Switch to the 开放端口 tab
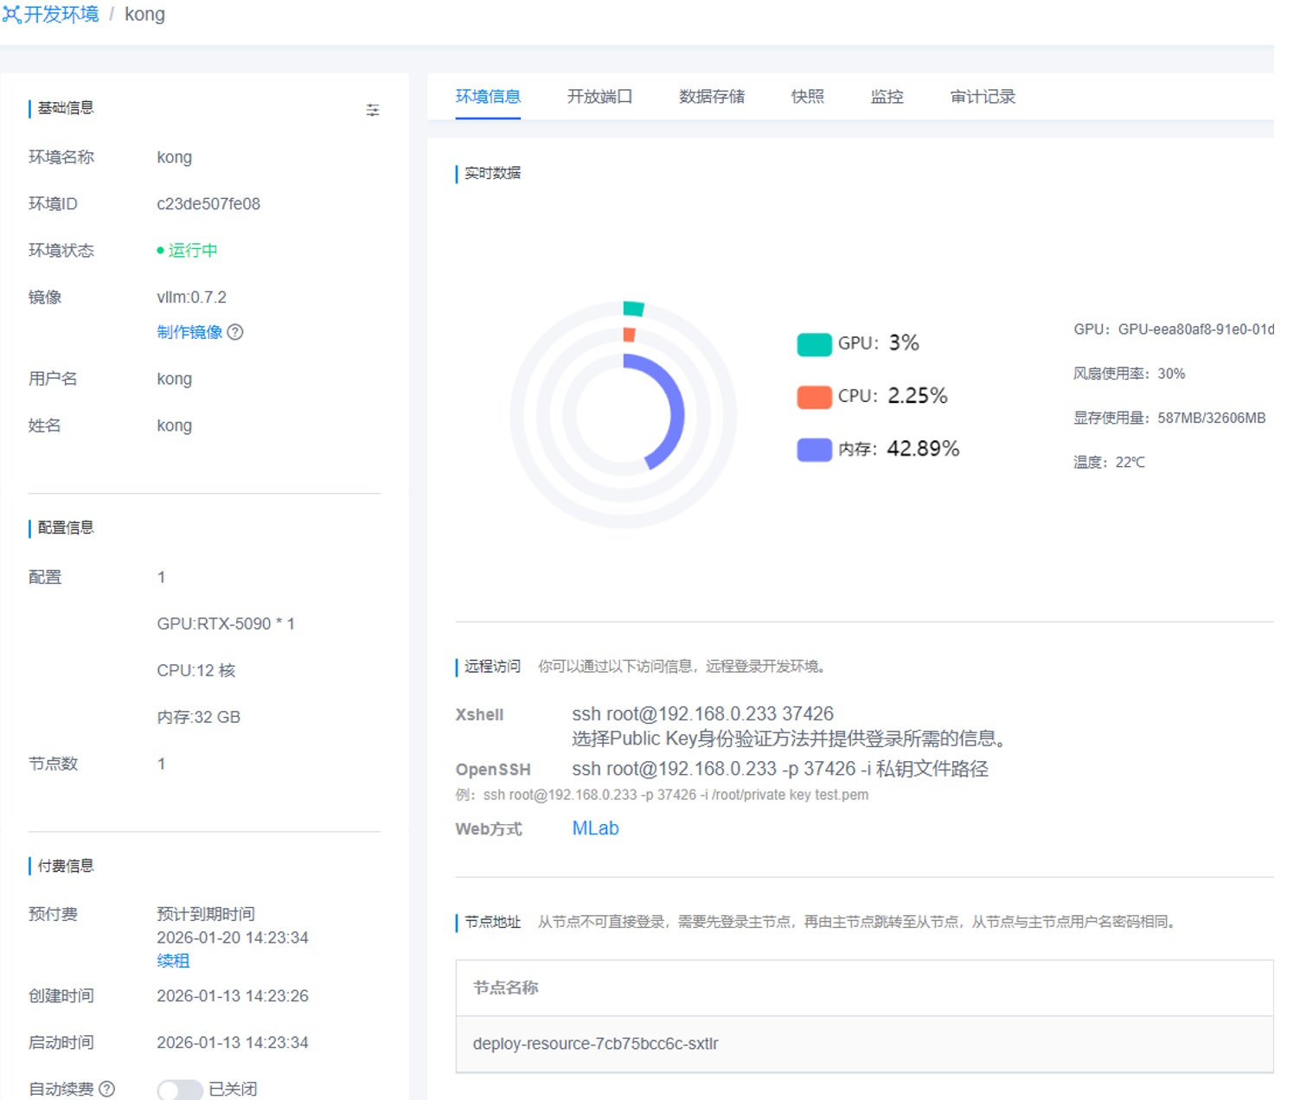 click(x=599, y=97)
